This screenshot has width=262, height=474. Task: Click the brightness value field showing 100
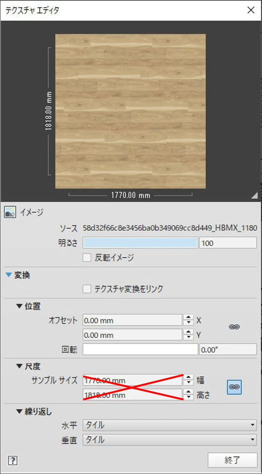(x=228, y=243)
